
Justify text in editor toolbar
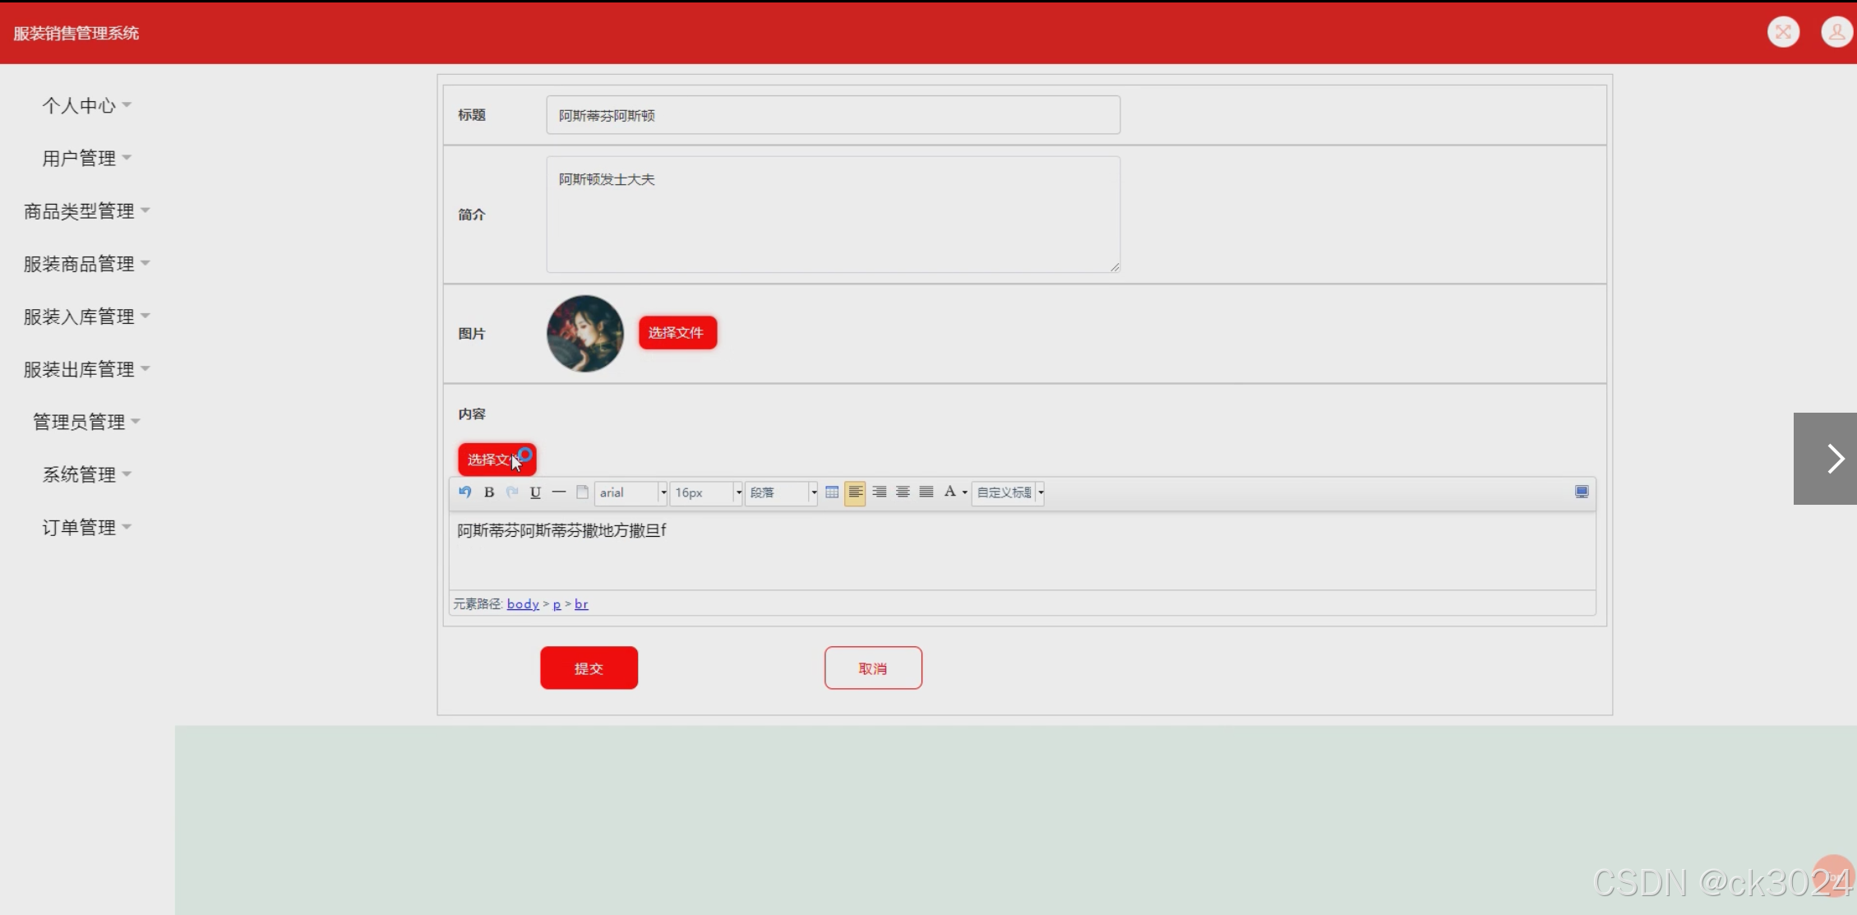[x=926, y=492]
